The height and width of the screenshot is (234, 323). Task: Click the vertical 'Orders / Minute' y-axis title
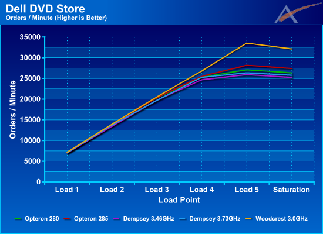13,109
